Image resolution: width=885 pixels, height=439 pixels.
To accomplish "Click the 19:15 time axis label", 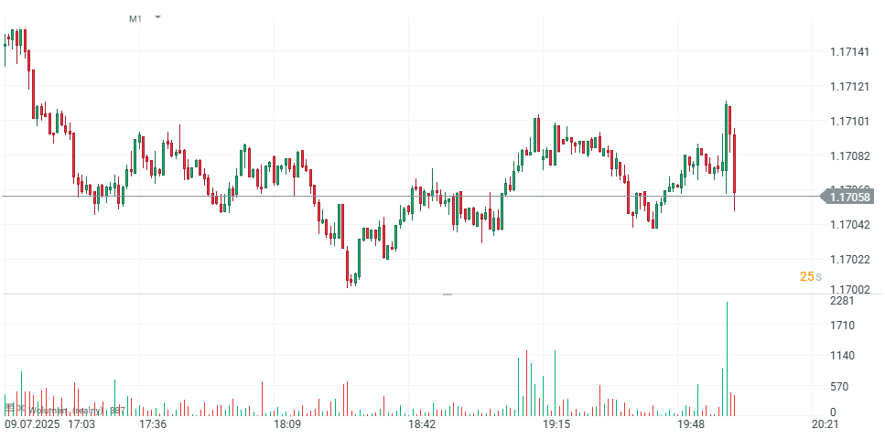I will 556,424.
